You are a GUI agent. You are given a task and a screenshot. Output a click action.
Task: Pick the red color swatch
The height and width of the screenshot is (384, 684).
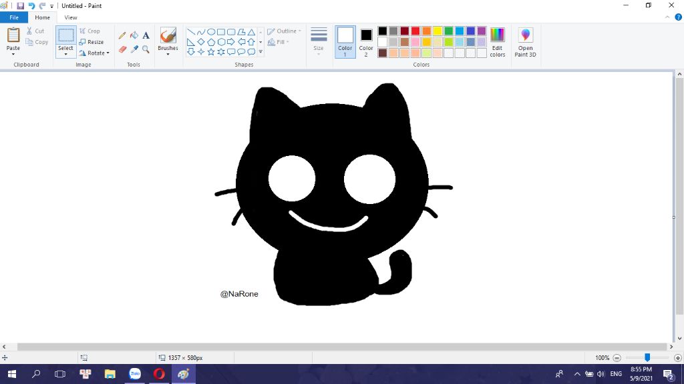[415, 31]
